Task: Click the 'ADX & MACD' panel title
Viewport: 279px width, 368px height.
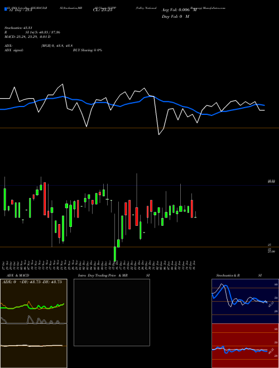Action: point(17,275)
